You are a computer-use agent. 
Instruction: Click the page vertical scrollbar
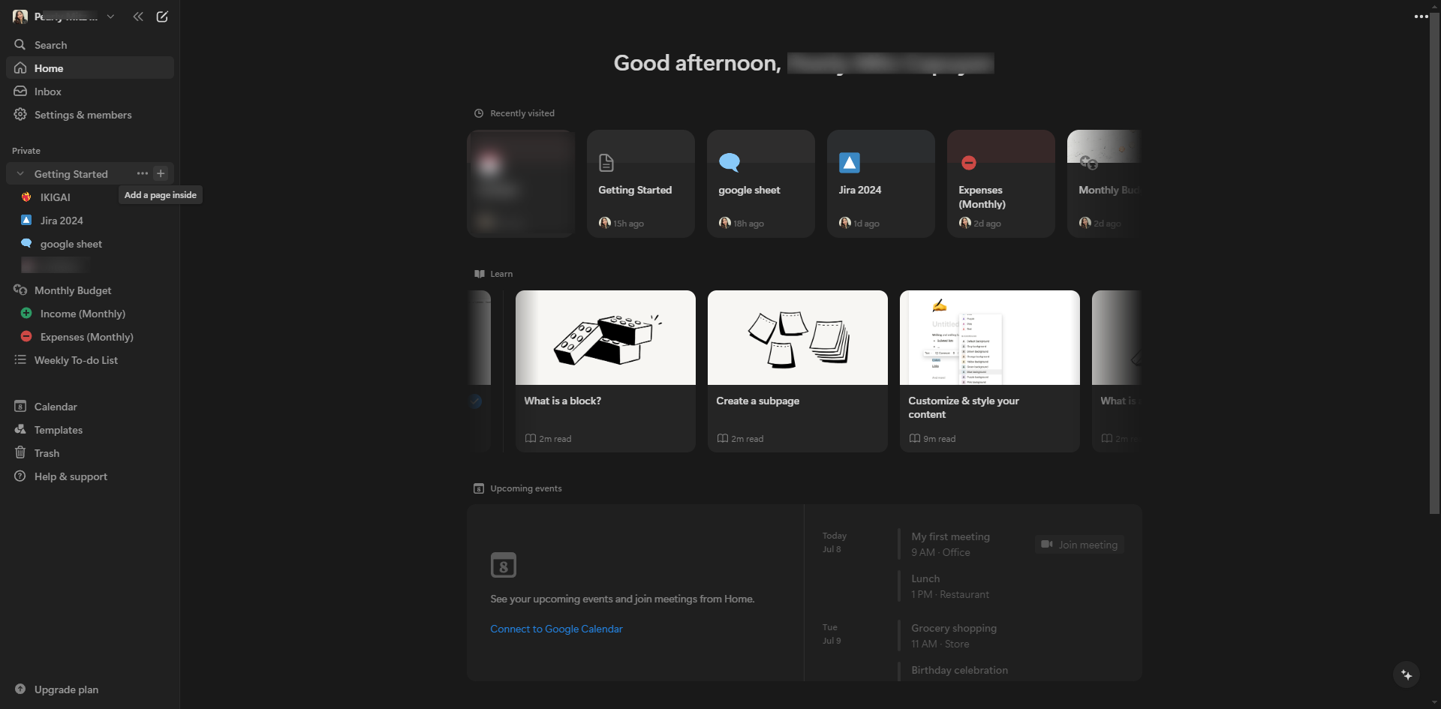point(1434,263)
